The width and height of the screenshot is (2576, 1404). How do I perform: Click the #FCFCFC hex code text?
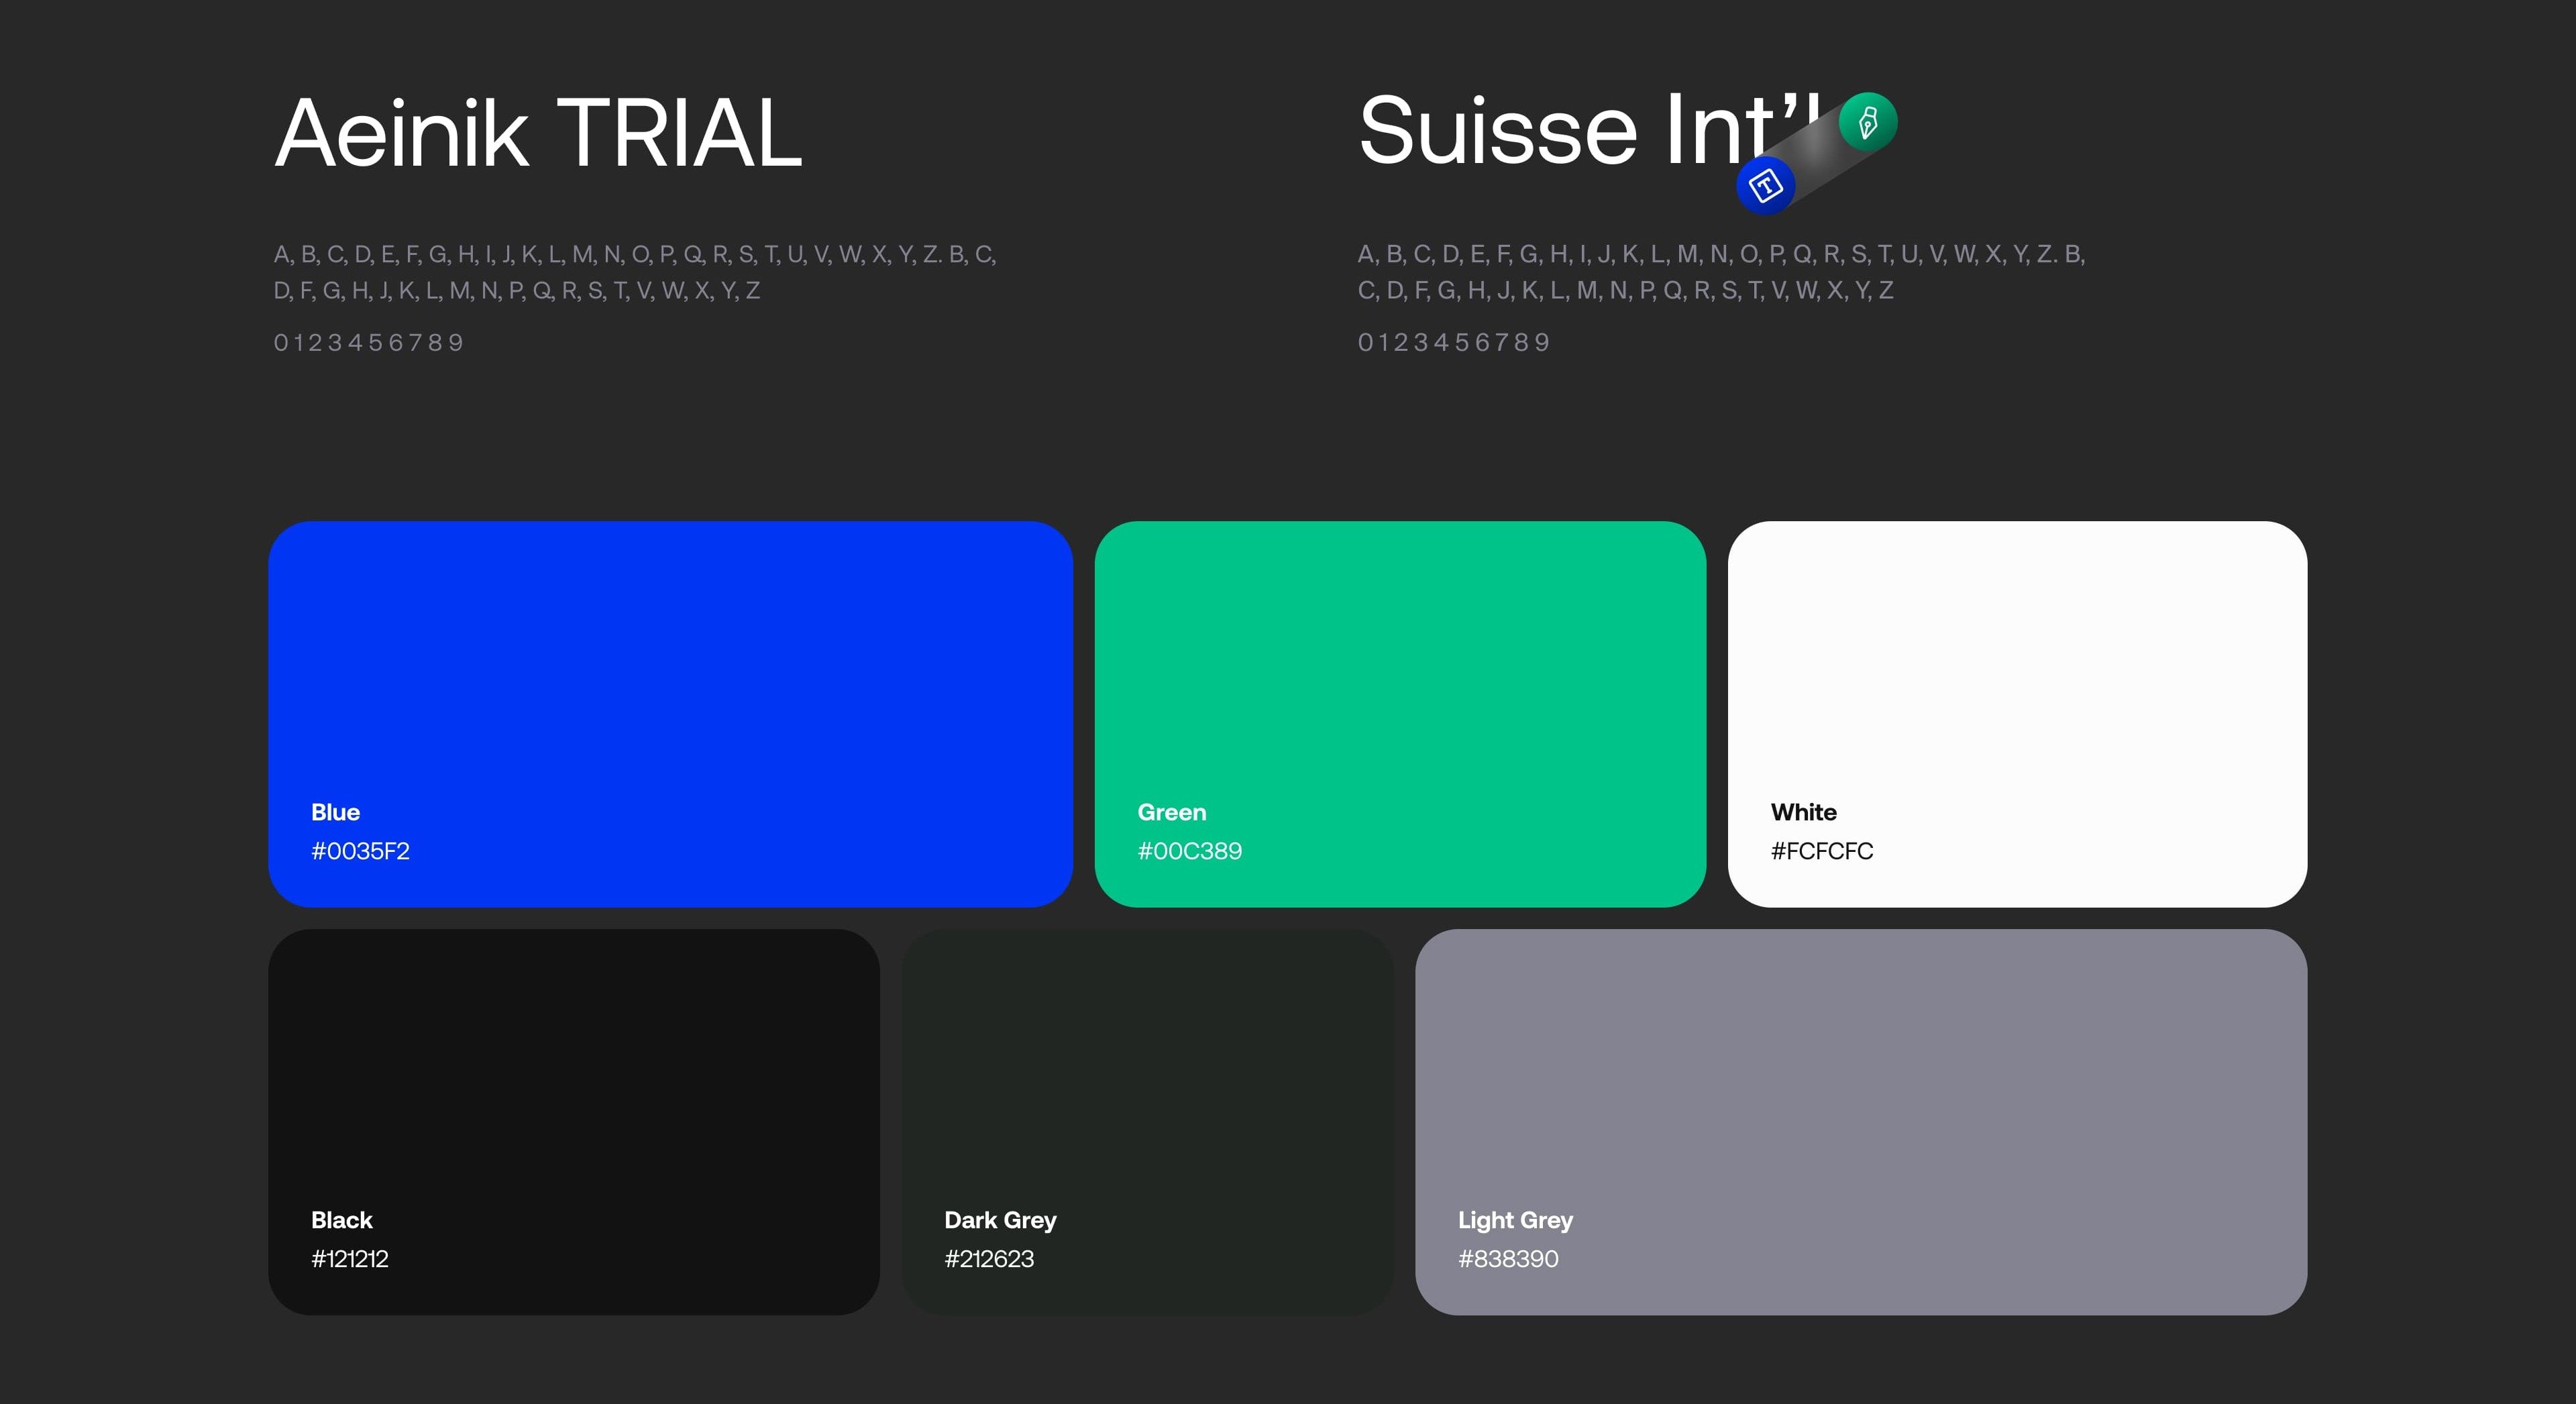coord(1821,851)
